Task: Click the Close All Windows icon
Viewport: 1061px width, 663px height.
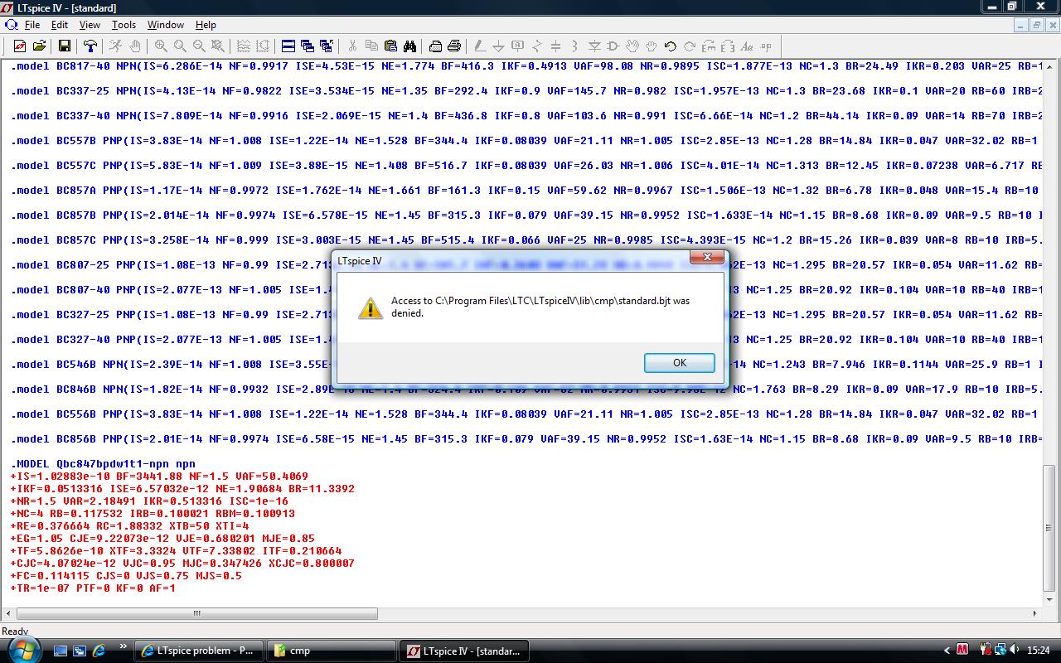Action: point(327,46)
